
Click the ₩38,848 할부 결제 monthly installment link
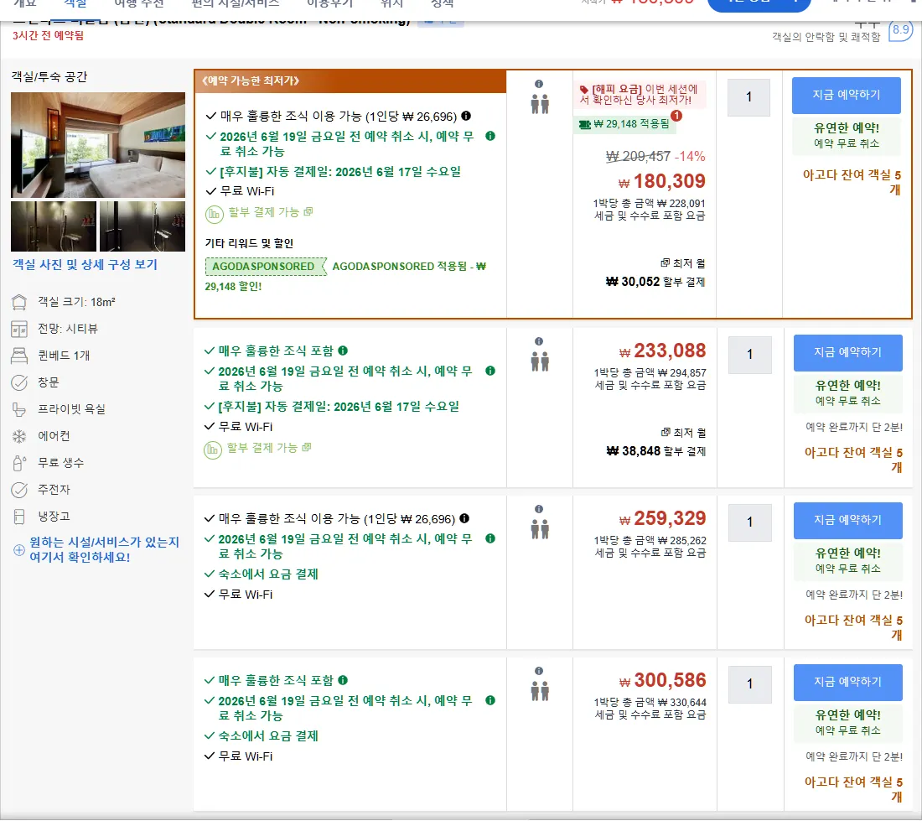coord(655,451)
